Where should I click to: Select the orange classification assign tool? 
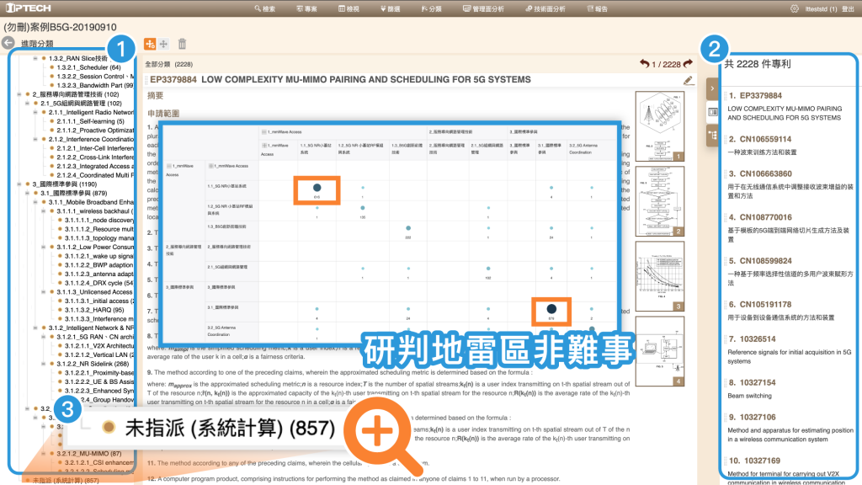click(150, 44)
